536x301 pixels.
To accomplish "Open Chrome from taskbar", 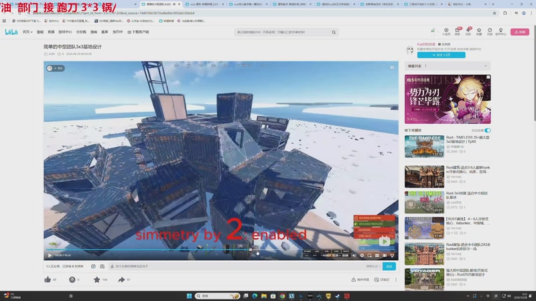I will (282, 296).
